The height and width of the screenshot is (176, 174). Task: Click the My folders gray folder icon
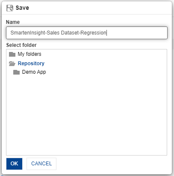12,54
